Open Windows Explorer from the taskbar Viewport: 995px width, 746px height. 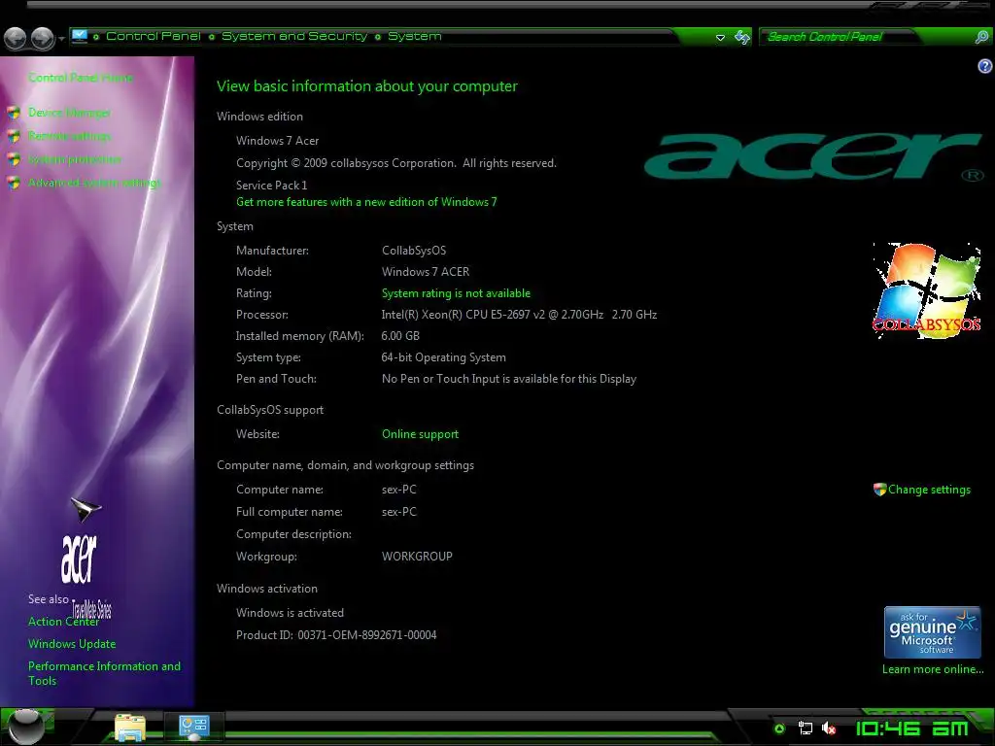(x=129, y=728)
